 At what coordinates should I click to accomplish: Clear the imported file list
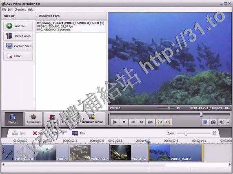(x=18, y=56)
